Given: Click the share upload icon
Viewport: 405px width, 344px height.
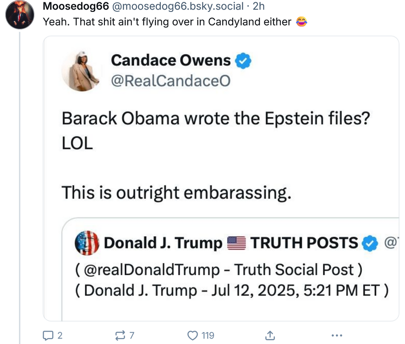Looking at the screenshot, I should coord(270,335).
